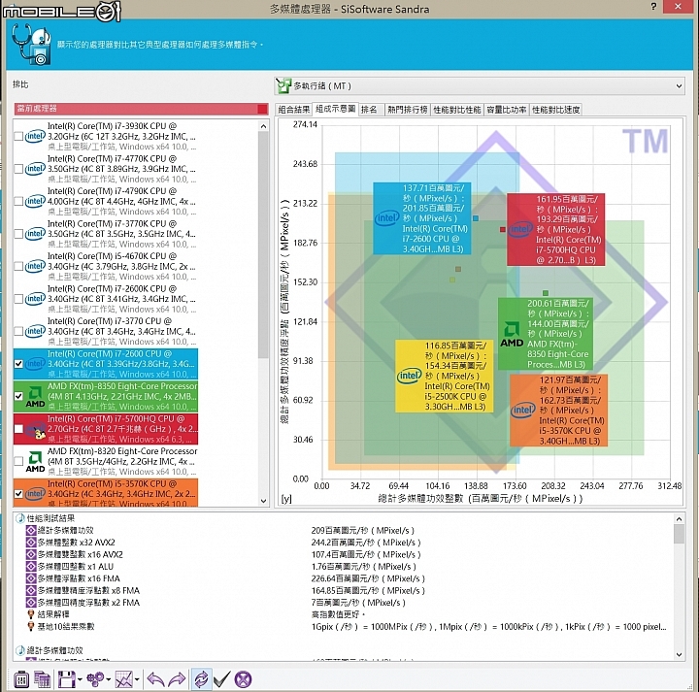The image size is (699, 692).
Task: Click the AMD logo of FX-8320 entry
Action: (x=35, y=461)
